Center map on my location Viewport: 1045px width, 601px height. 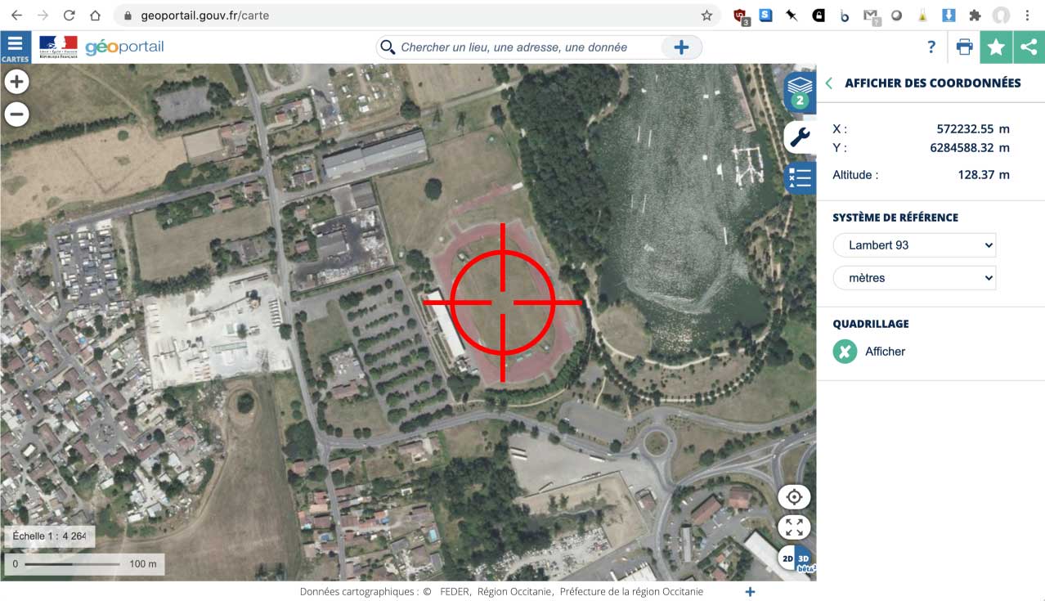(x=794, y=496)
